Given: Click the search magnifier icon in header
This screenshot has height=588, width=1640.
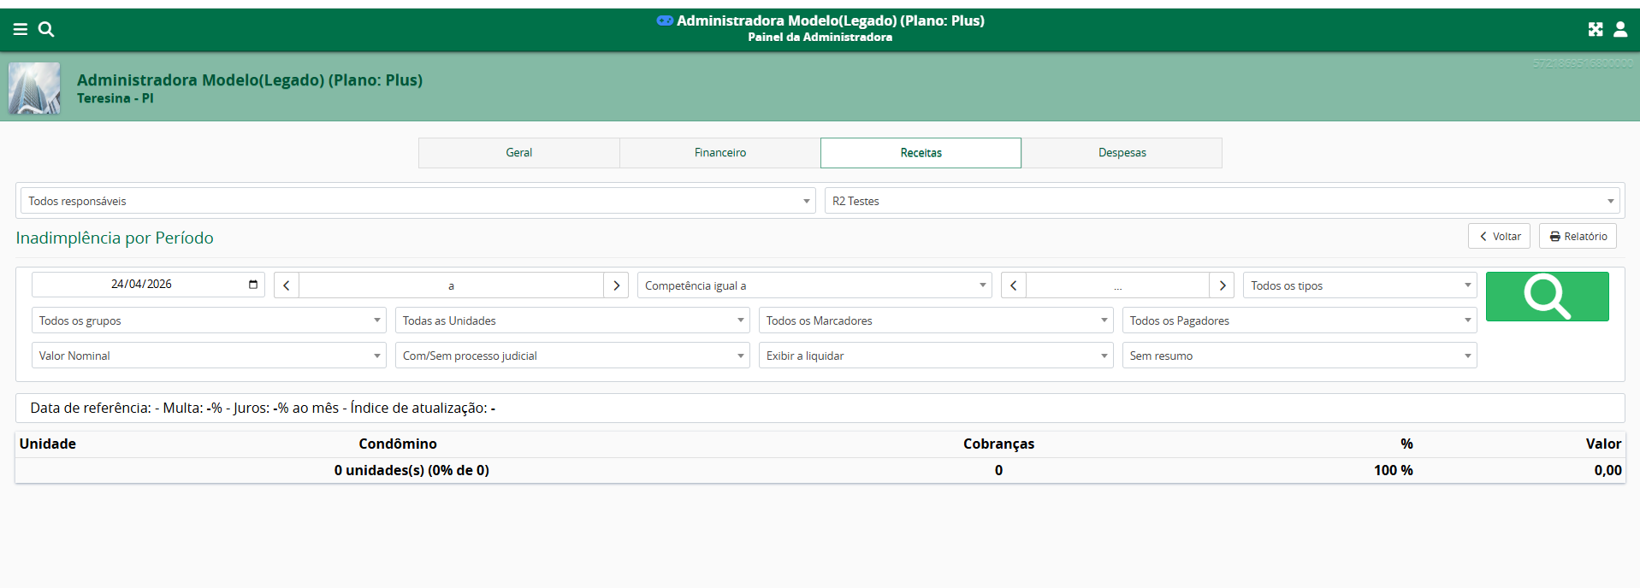Looking at the screenshot, I should point(46,29).
